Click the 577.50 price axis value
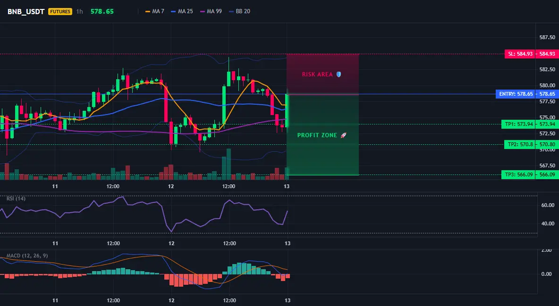Viewport: 559px width, 306px height. 547,101
